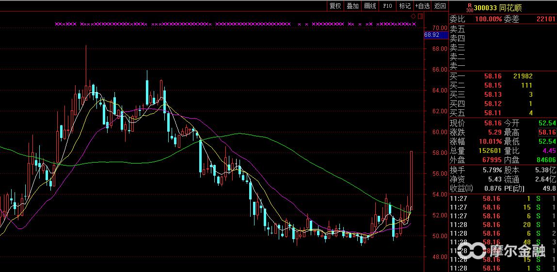Click the 今开 value 52.54
Image resolution: width=557 pixels, height=272 pixels.
click(x=547, y=123)
